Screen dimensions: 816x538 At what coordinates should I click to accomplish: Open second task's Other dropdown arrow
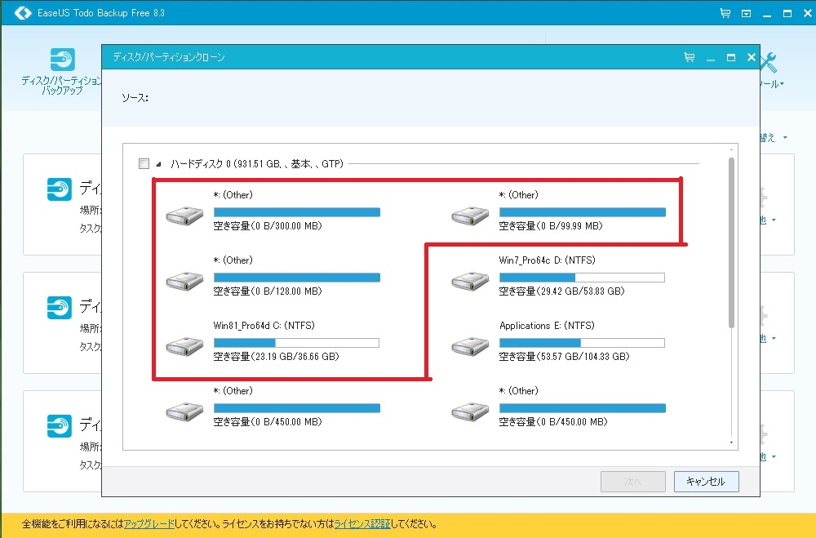point(774,339)
